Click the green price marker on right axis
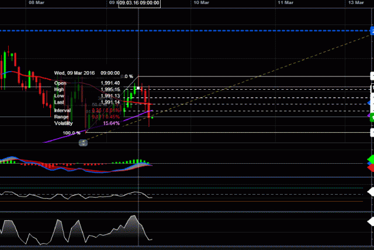 371,117
